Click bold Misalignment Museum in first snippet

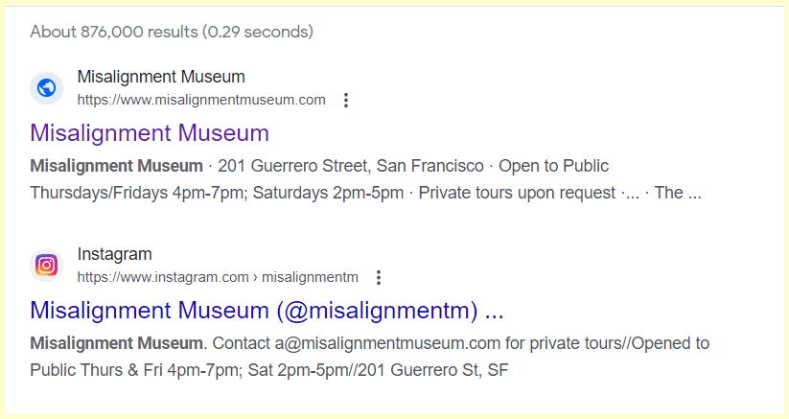pos(117,166)
